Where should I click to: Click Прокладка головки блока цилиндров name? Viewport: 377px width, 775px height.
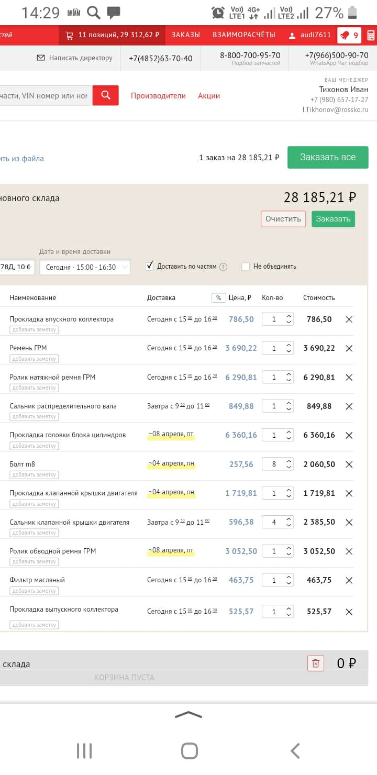pos(68,435)
